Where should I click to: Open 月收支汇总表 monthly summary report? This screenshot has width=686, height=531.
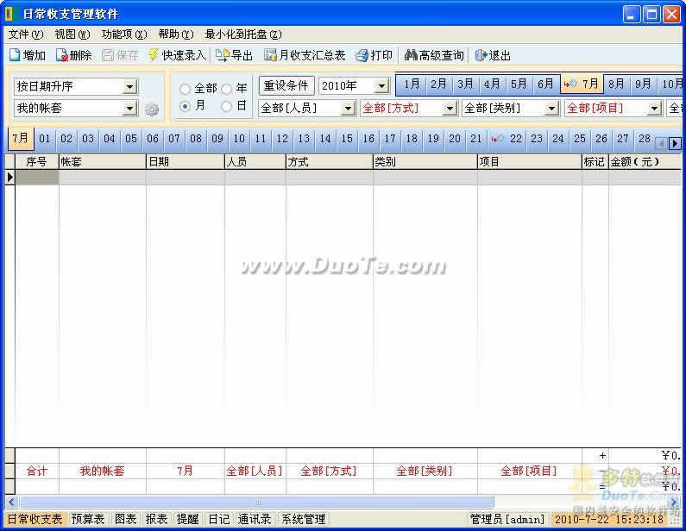(x=305, y=55)
